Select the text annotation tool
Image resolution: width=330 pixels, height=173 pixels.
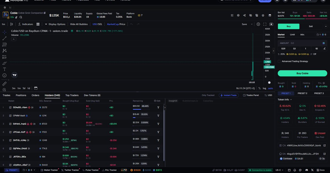[4, 69]
